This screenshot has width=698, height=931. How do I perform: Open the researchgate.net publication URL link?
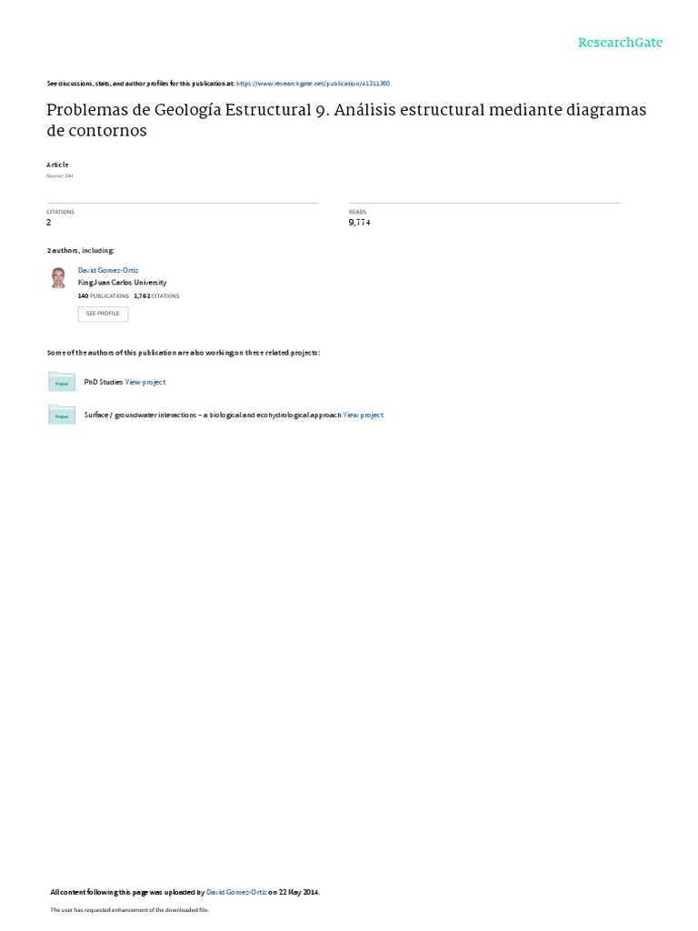coord(313,84)
